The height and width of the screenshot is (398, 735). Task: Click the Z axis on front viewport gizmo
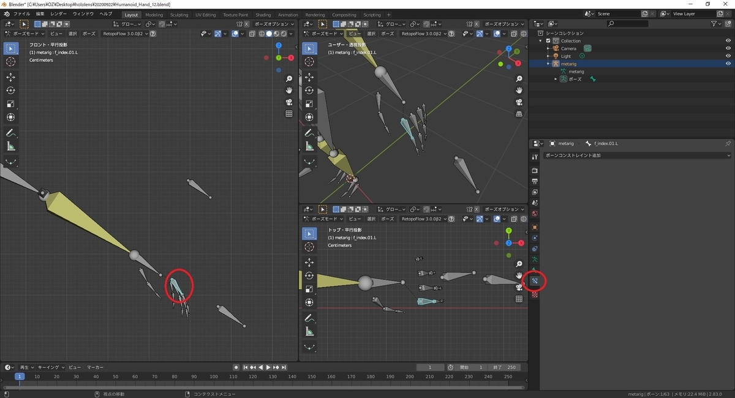point(279,45)
